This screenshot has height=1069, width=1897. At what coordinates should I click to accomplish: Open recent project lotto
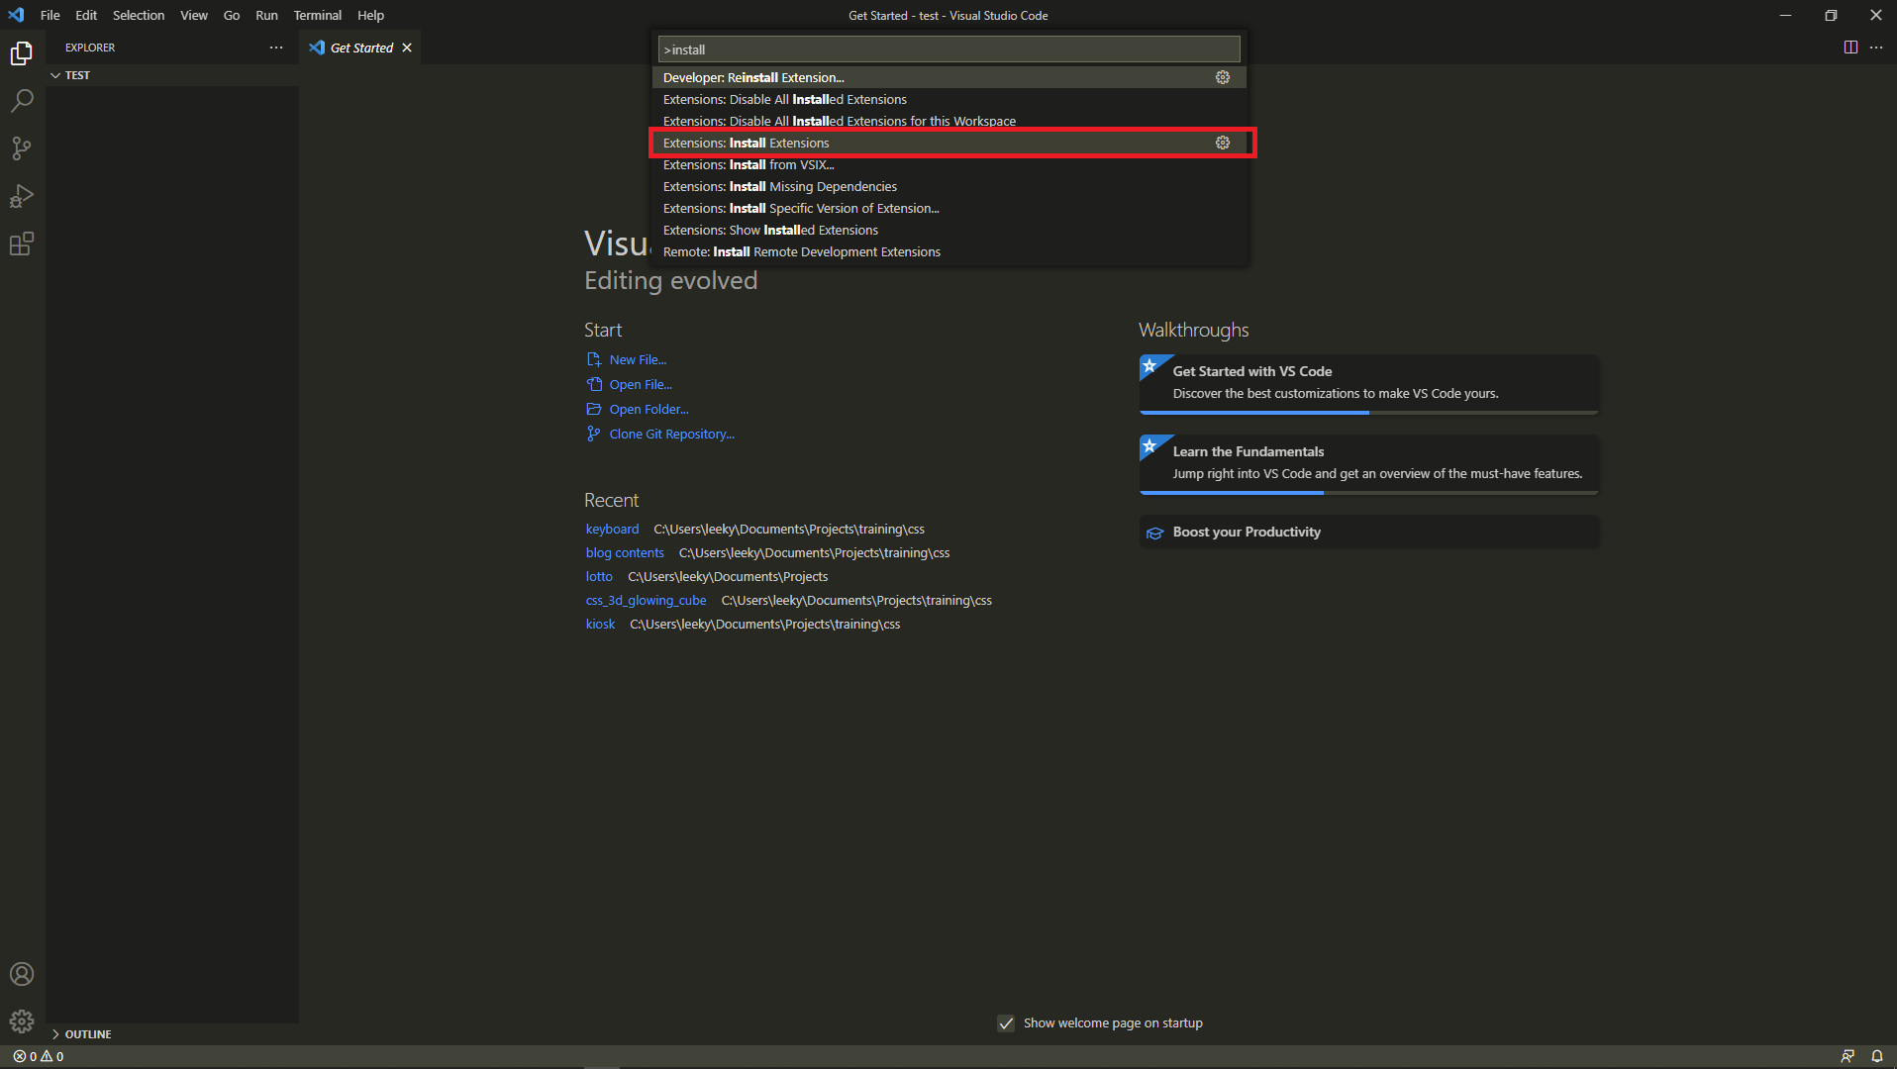pyautogui.click(x=599, y=576)
